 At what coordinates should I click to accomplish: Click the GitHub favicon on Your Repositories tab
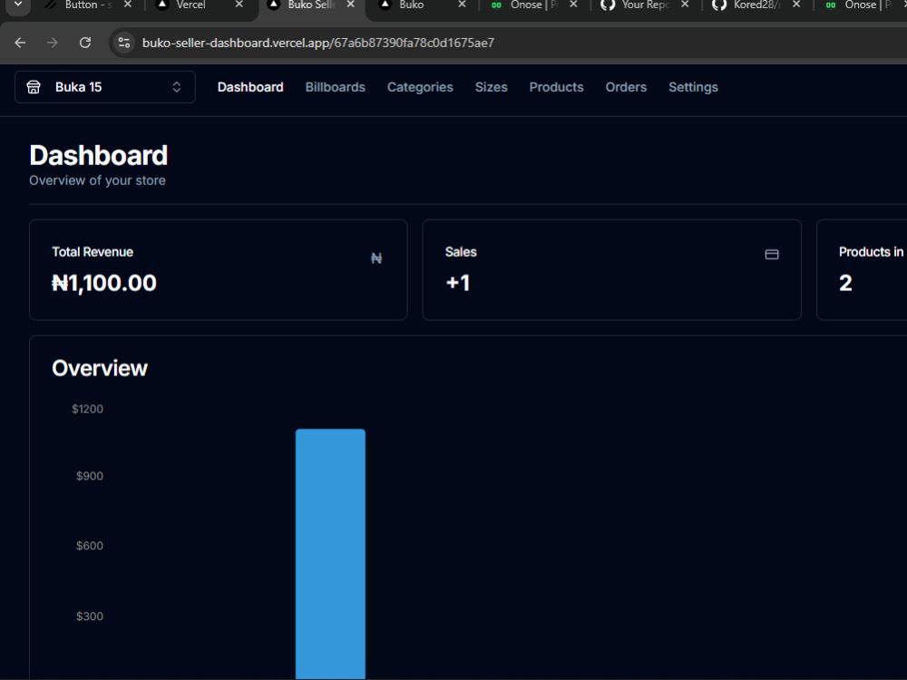[x=608, y=4]
